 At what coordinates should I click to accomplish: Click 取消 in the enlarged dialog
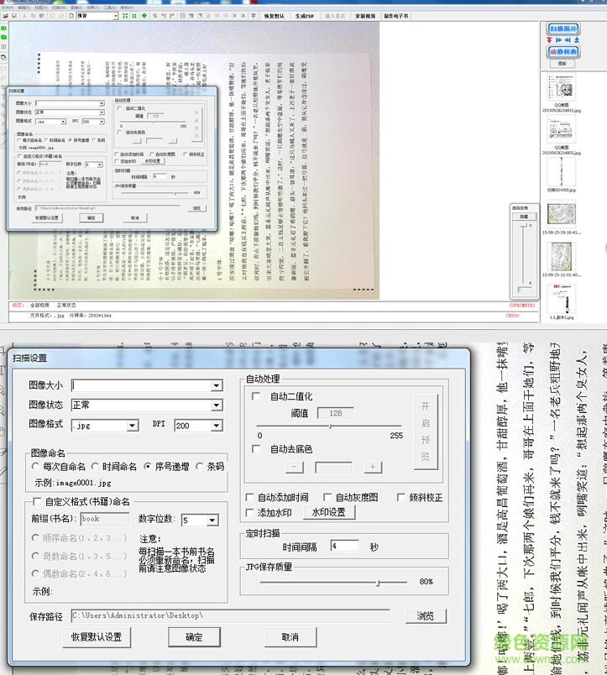[290, 637]
